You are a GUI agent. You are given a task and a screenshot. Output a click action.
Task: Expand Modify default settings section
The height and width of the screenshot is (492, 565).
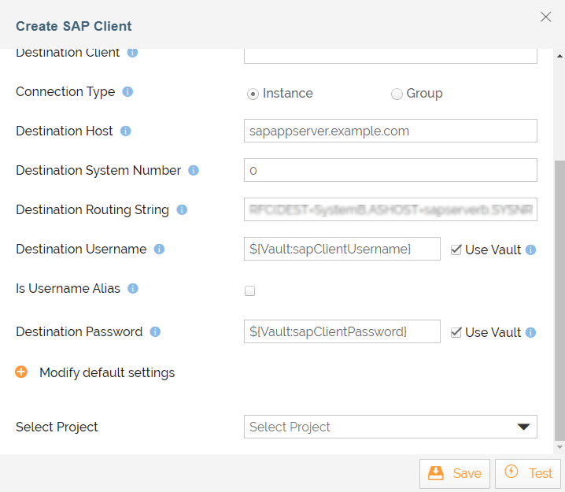pos(21,372)
